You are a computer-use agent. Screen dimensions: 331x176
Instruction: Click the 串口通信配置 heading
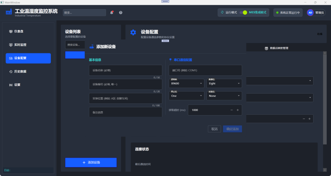(x=183, y=60)
